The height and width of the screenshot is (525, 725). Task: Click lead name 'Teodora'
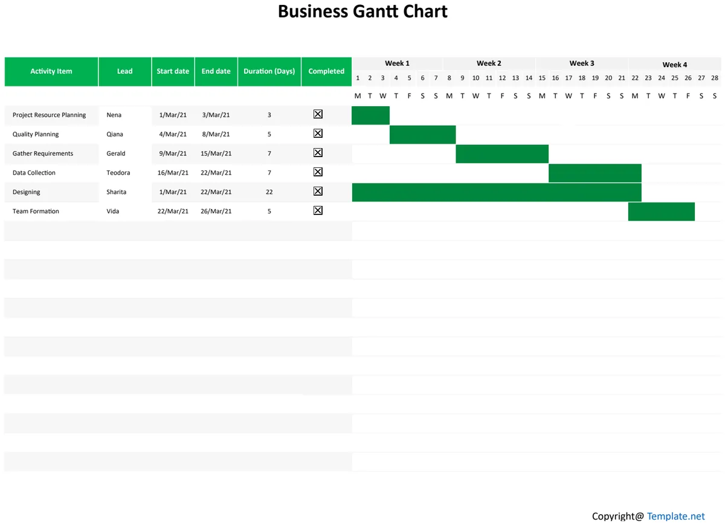118,173
